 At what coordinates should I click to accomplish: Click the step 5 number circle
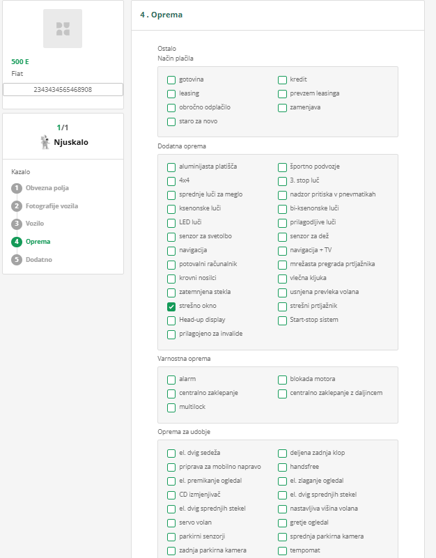[x=17, y=260]
